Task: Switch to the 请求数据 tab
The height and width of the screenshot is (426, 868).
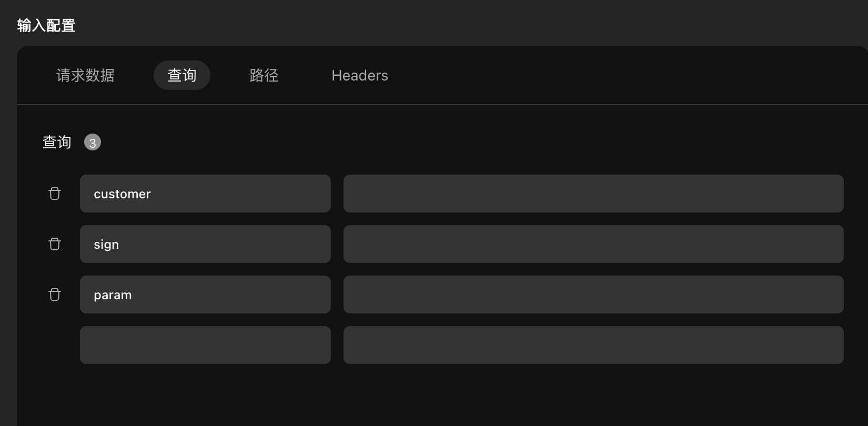Action: pos(85,76)
